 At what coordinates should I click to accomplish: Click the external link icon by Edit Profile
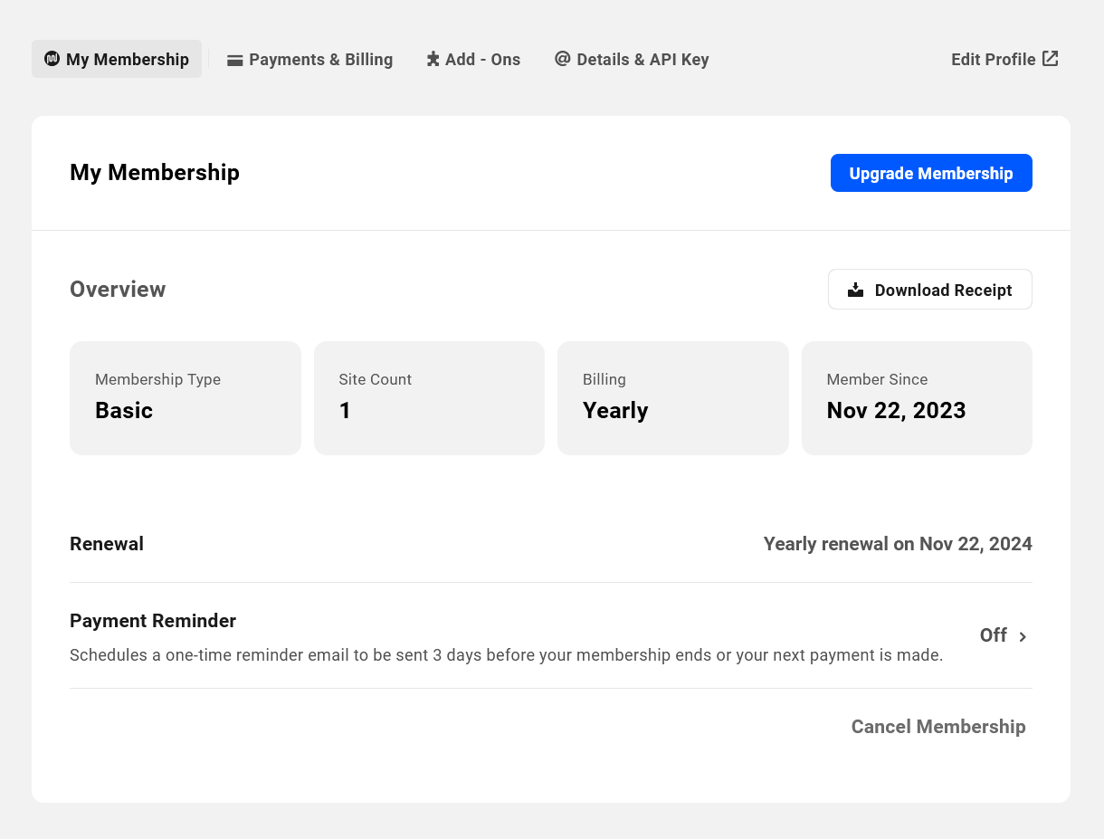[1050, 59]
